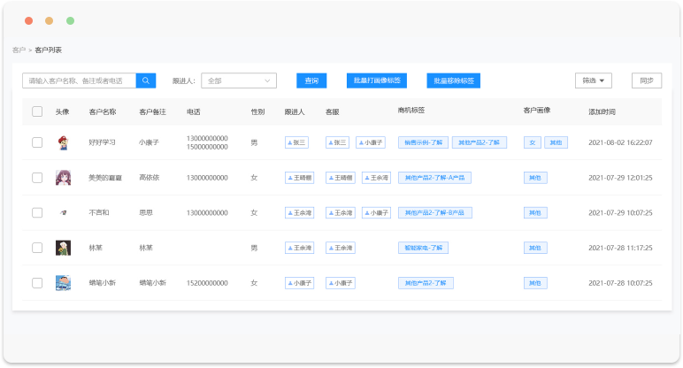Open the 跟进人 dropdown showing 全部
The width and height of the screenshot is (683, 368).
[239, 80]
